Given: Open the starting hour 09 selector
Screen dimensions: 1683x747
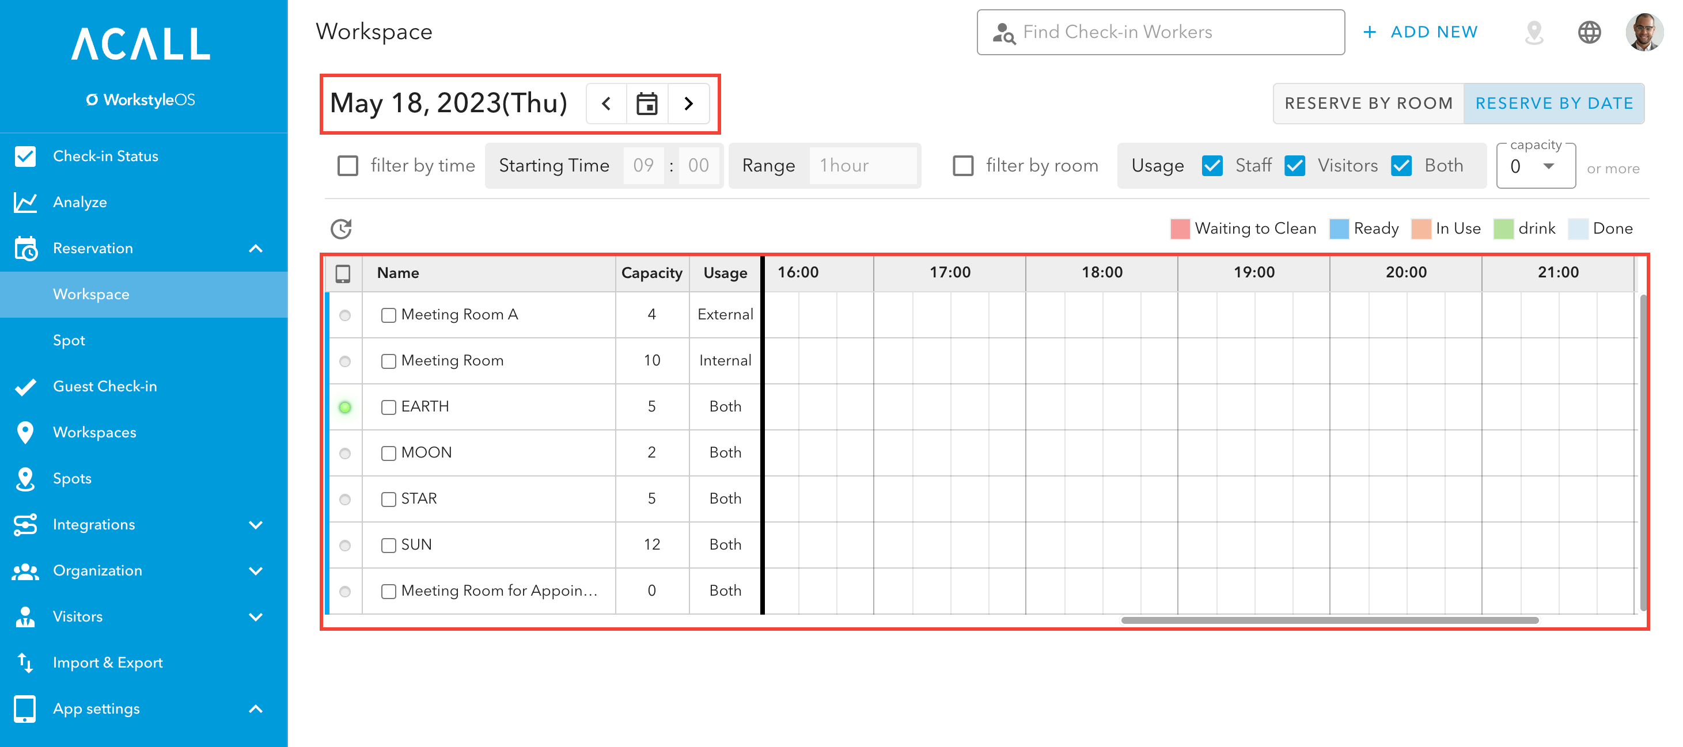Looking at the screenshot, I should [x=643, y=166].
